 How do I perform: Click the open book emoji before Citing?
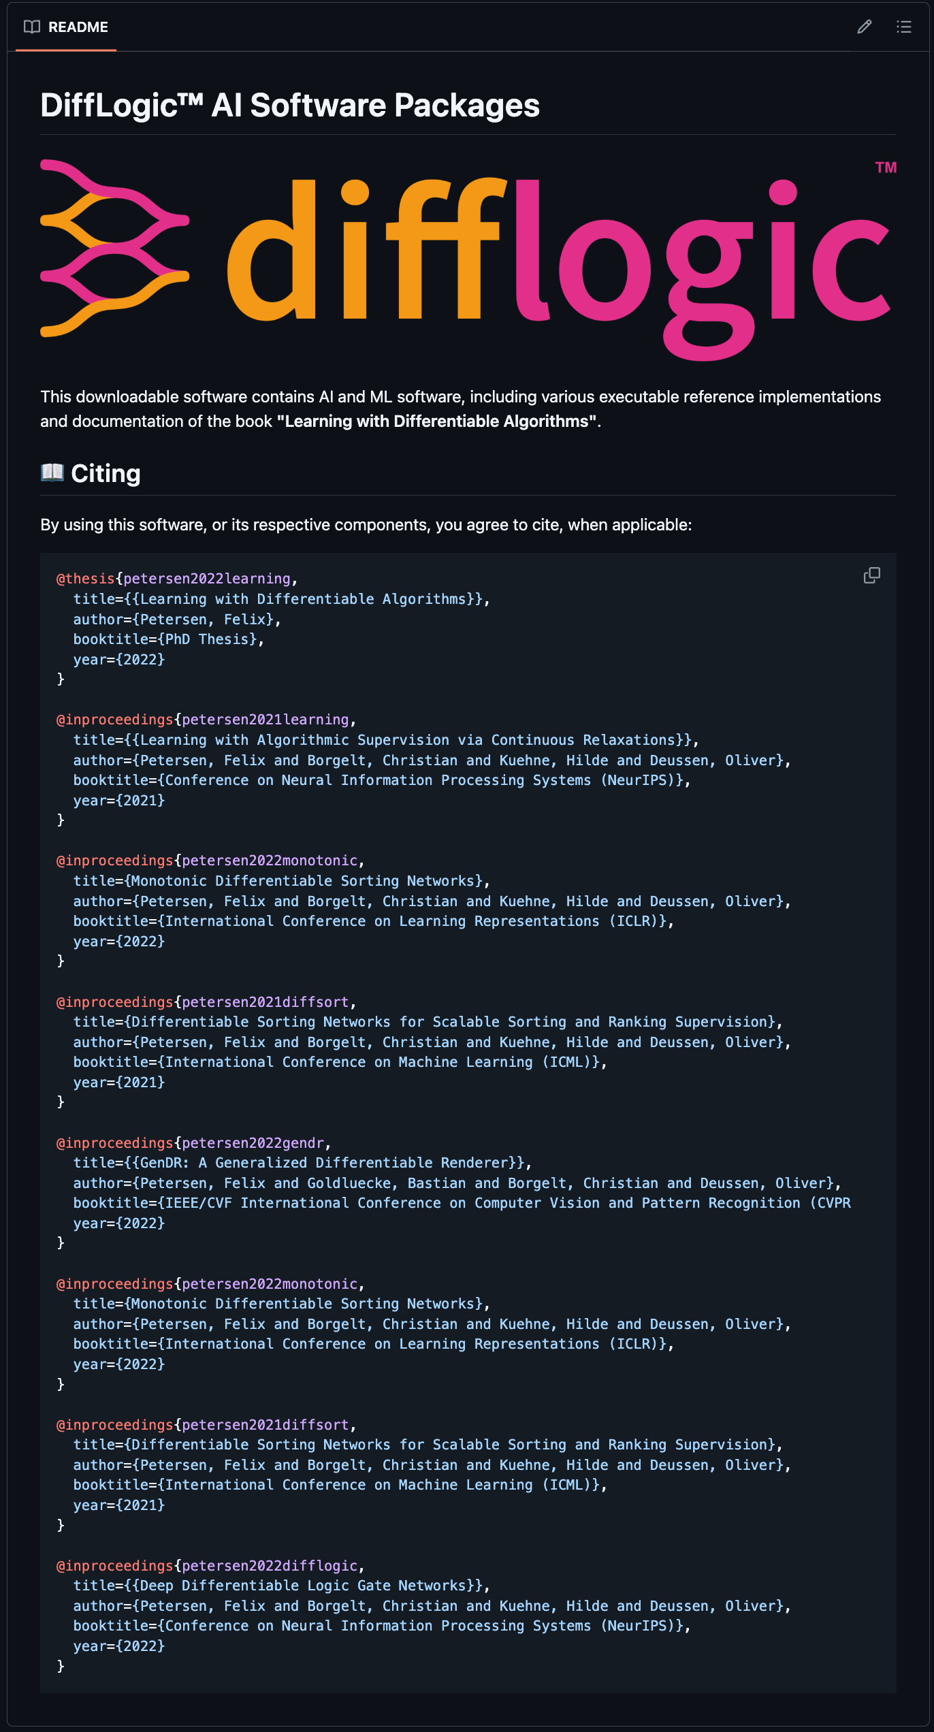[52, 472]
